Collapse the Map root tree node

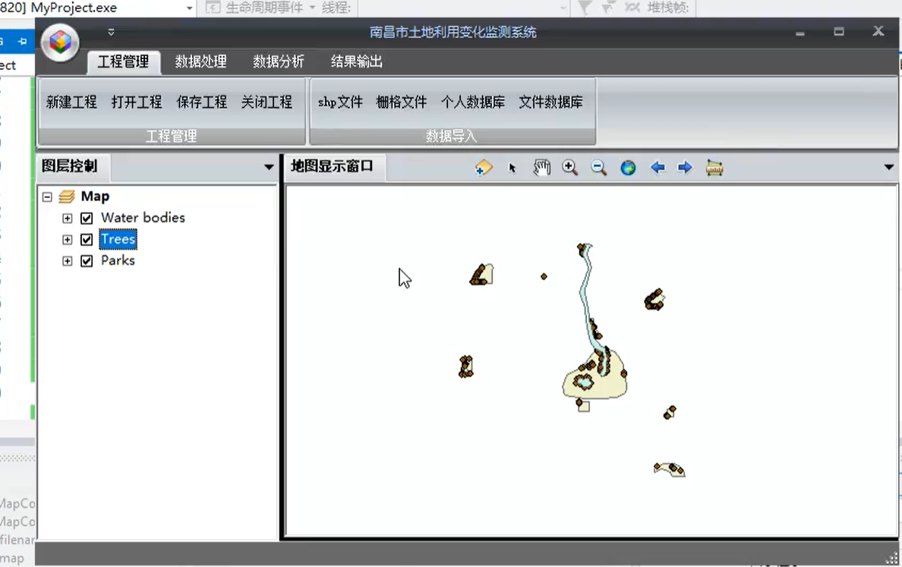click(x=47, y=197)
